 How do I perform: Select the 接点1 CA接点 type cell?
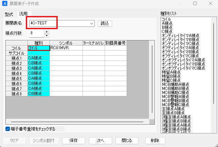(x=39, y=58)
